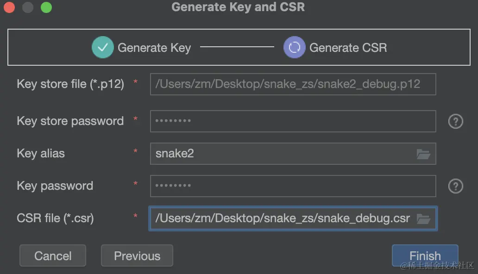This screenshot has height=274, width=478.
Task: Click the Generate Key and CSR title bar
Action: point(238,7)
